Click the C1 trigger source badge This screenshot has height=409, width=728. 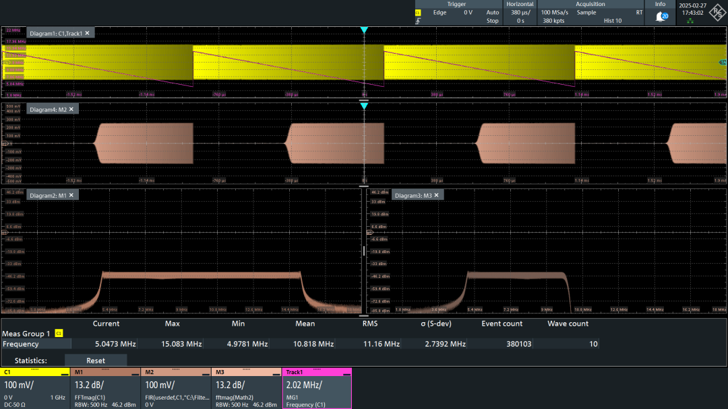(418, 13)
